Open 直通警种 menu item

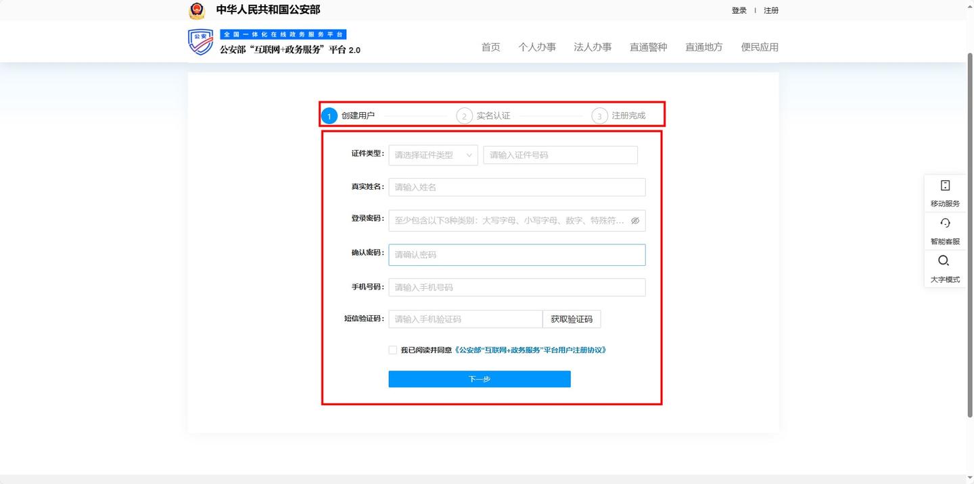tap(648, 47)
